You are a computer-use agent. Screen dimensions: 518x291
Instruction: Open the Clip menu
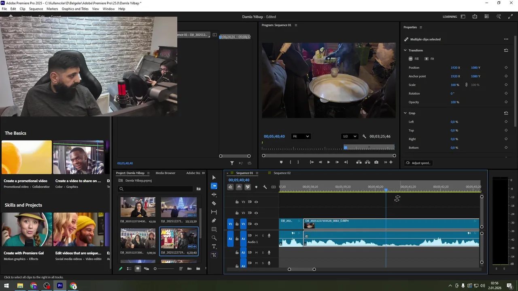coord(22,9)
